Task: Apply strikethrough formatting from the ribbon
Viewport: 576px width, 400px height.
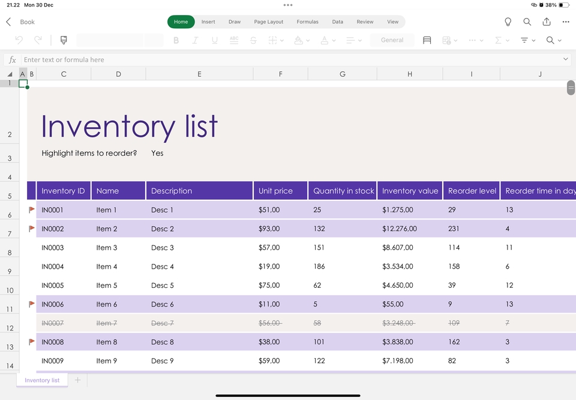Action: 253,40
